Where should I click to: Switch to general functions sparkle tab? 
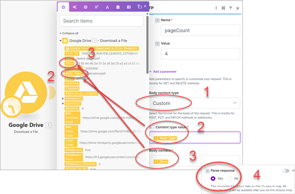75,7
